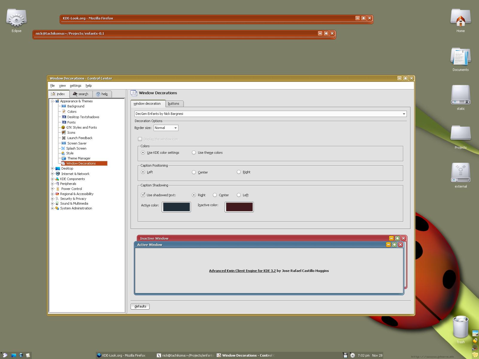The image size is (479, 359).
Task: Click the Screen Saver icon
Action: 64,143
